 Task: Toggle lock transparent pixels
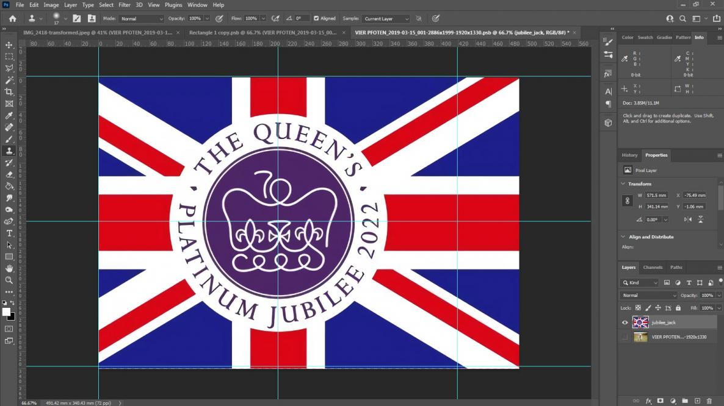[x=638, y=308]
